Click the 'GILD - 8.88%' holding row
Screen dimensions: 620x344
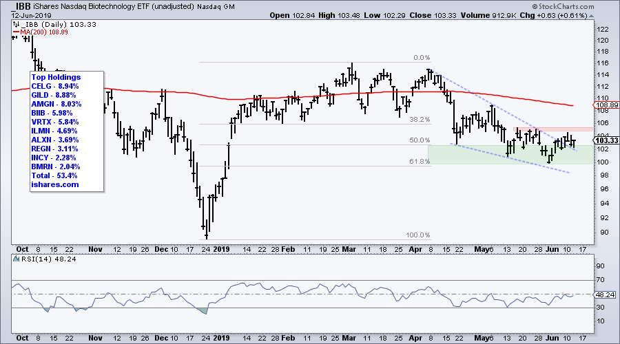(x=54, y=95)
